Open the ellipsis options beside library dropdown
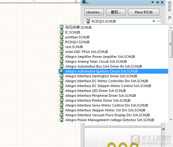Image resolution: width=173 pixels, height=147 pixels. coord(159,21)
